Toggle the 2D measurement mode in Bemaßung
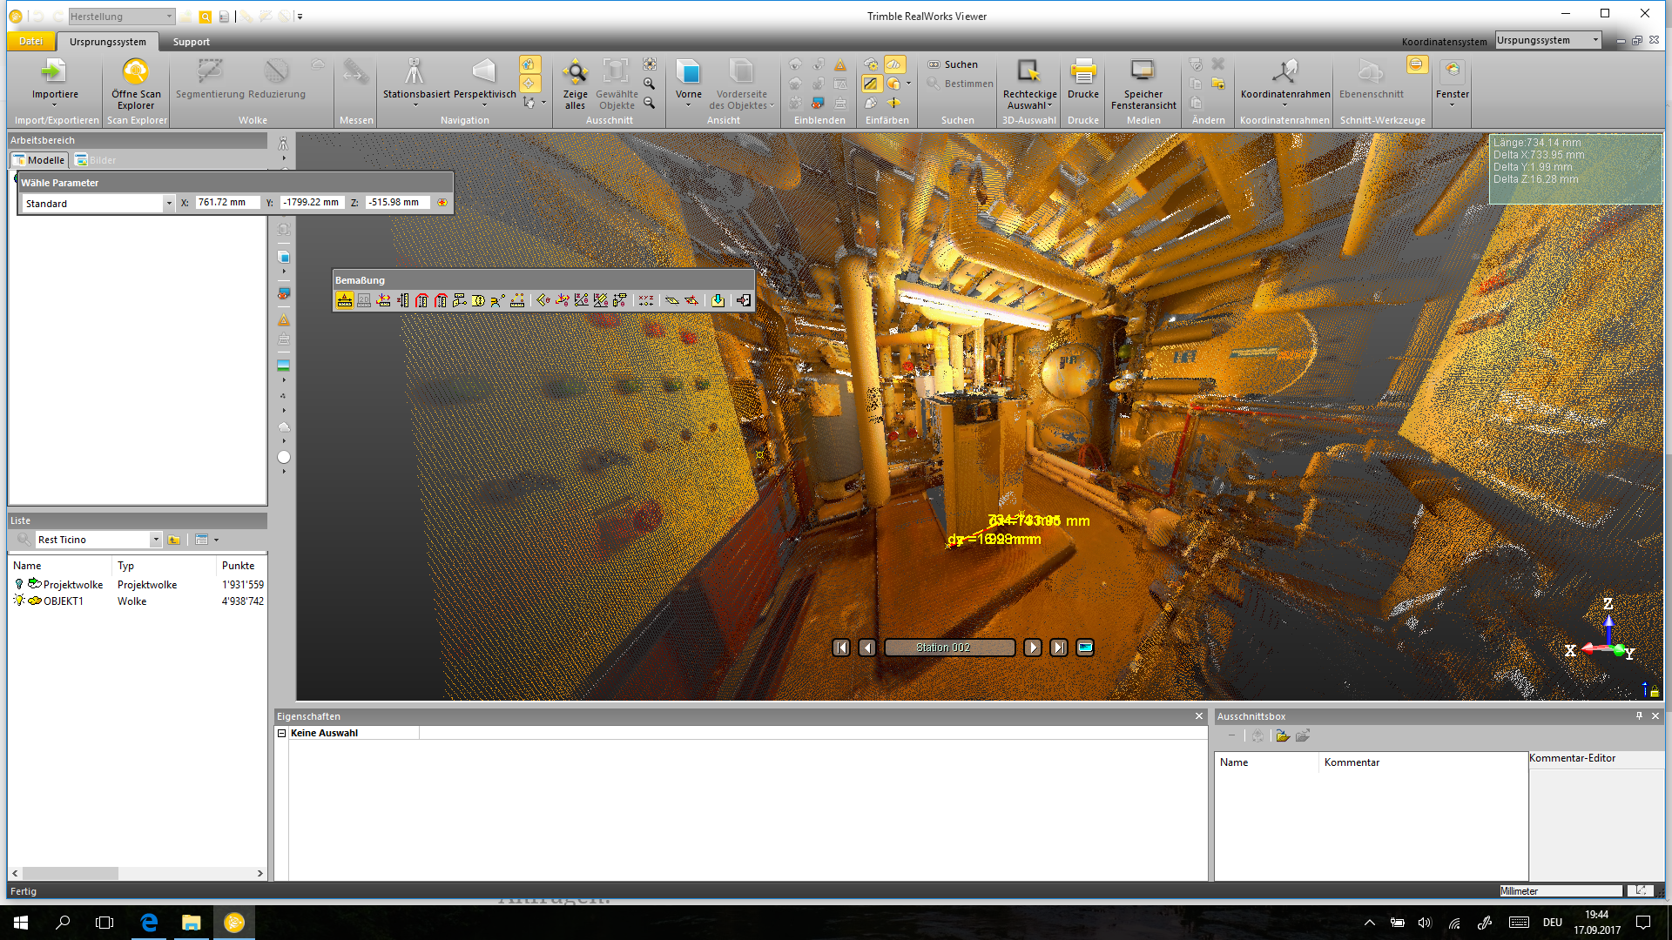This screenshot has width=1672, height=940. coord(364,300)
